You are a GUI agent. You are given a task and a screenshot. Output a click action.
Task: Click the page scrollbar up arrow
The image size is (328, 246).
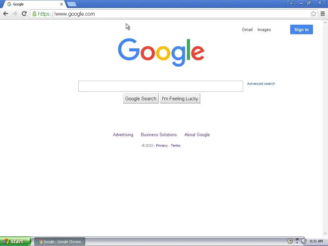[x=325, y=22]
